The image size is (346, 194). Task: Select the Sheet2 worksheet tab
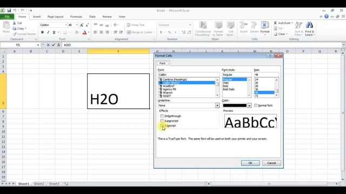point(39,184)
